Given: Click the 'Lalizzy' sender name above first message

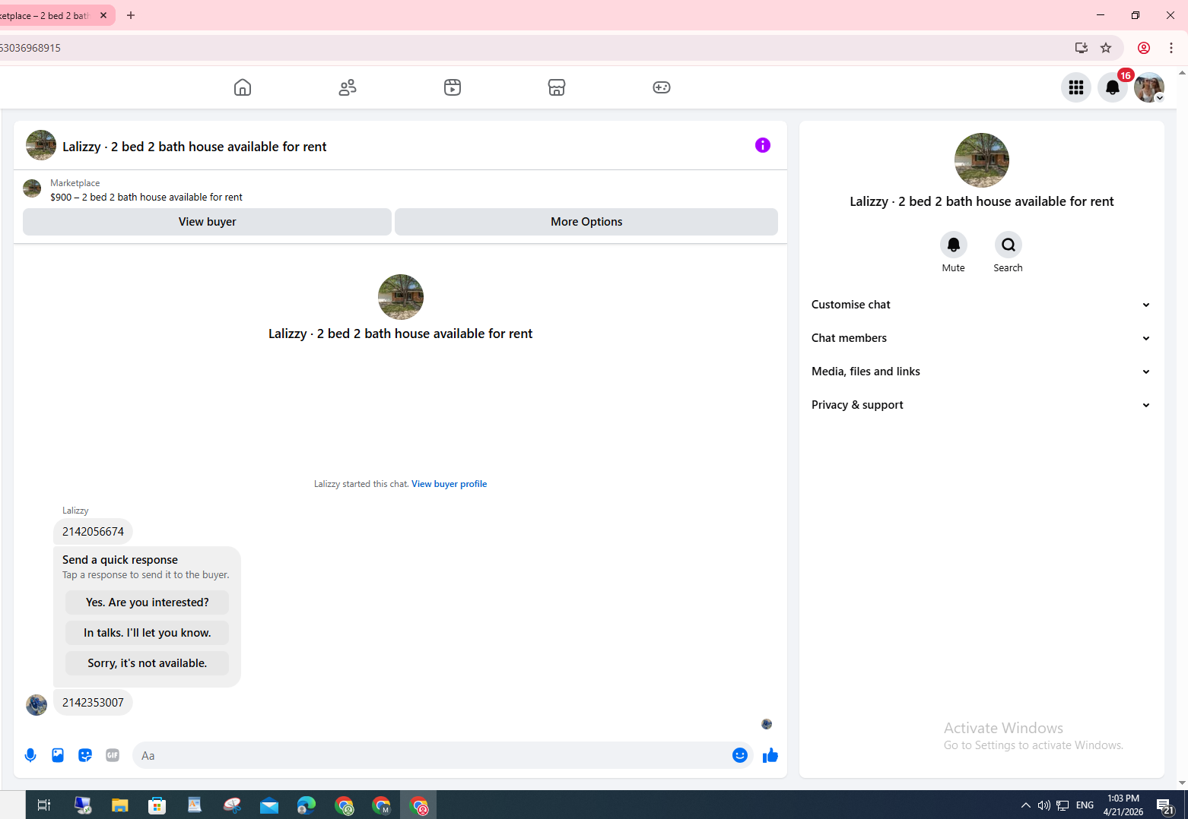Looking at the screenshot, I should [75, 511].
